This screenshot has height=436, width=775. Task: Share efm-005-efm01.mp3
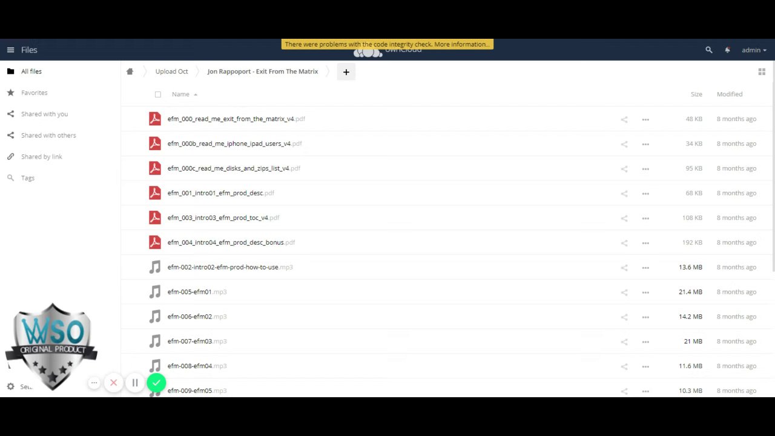click(x=624, y=292)
